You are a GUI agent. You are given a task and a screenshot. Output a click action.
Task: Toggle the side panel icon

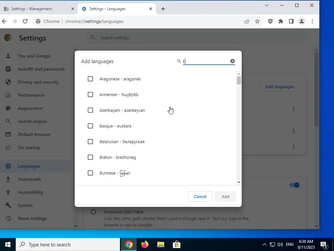[x=291, y=21]
